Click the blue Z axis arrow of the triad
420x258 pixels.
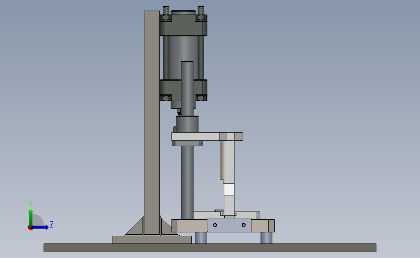[x=40, y=228]
